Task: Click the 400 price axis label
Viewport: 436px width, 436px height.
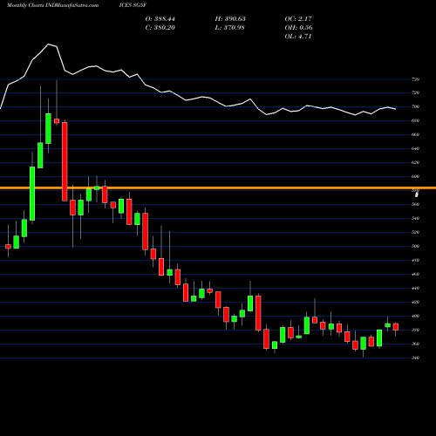Action: (x=416, y=316)
